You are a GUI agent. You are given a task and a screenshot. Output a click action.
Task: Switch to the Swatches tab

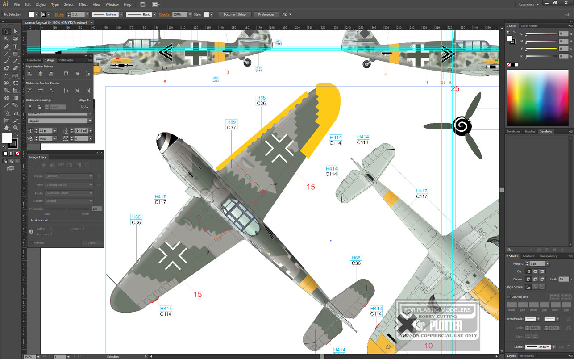pos(514,131)
